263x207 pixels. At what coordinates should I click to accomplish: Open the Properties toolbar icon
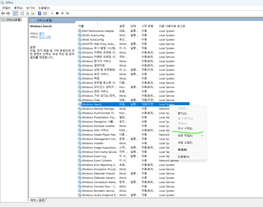(x=22, y=13)
